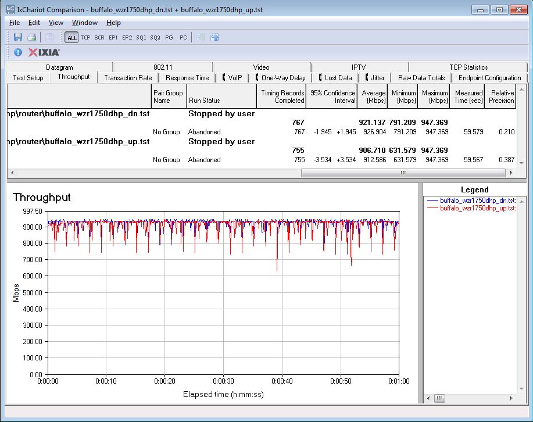Image resolution: width=533 pixels, height=422 pixels.
Task: Switch to the IPTV tab
Action: click(359, 67)
